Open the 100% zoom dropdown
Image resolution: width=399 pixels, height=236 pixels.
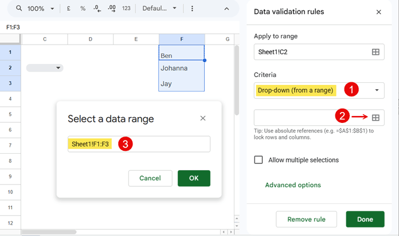(x=41, y=9)
